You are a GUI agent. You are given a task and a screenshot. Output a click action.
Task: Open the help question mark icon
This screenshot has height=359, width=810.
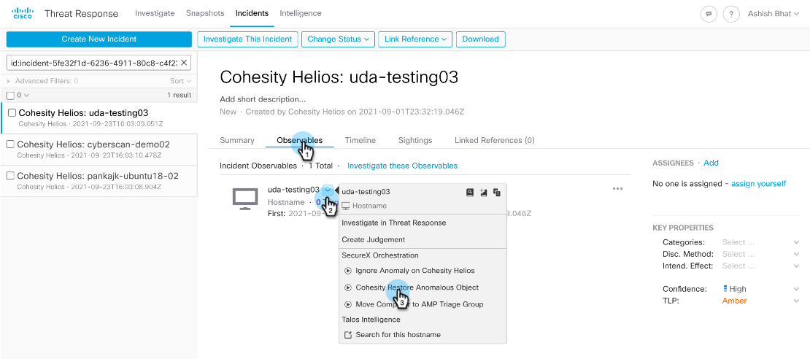pos(732,14)
